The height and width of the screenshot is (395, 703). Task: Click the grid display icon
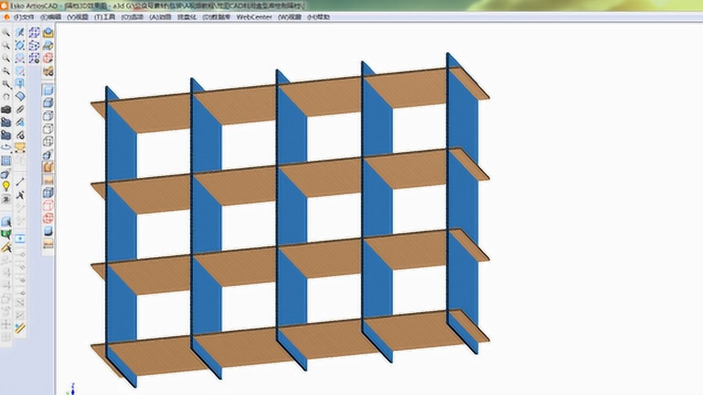[x=7, y=159]
